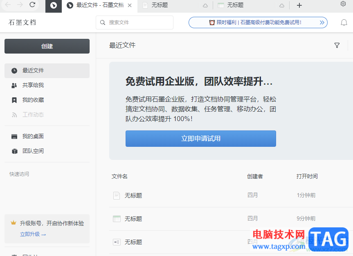353x256 pixels.
Task: Click the 升级账号，开启协作新体验 text
Action: click(52, 223)
